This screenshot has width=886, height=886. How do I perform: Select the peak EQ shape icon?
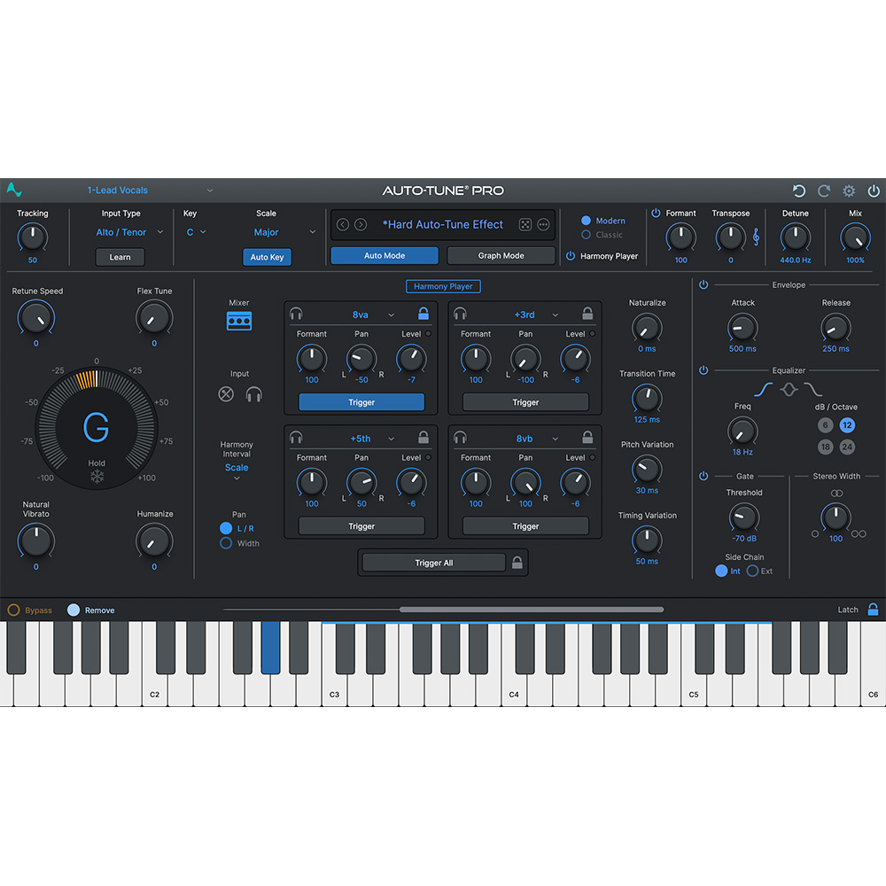(x=789, y=389)
